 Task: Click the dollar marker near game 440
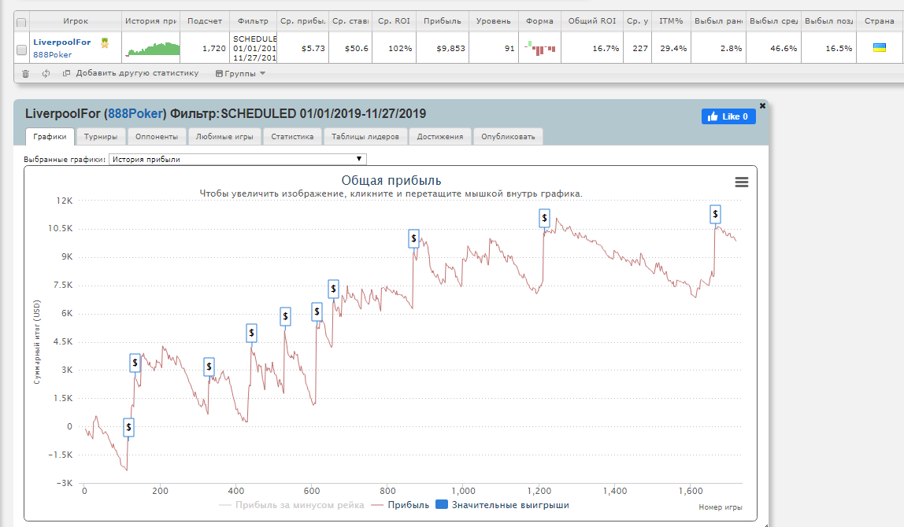click(x=251, y=333)
